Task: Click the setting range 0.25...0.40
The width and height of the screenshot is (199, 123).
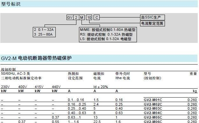Action: tap(77, 108)
